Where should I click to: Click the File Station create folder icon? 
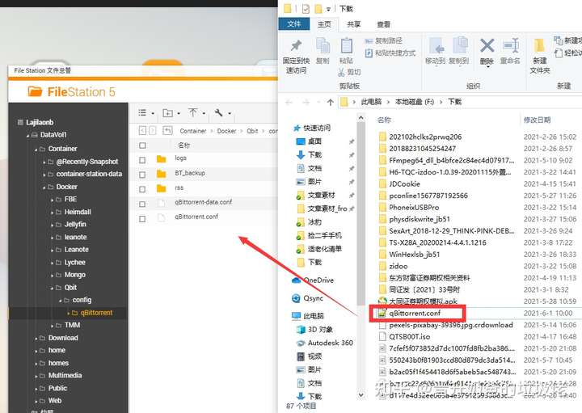tap(168, 113)
